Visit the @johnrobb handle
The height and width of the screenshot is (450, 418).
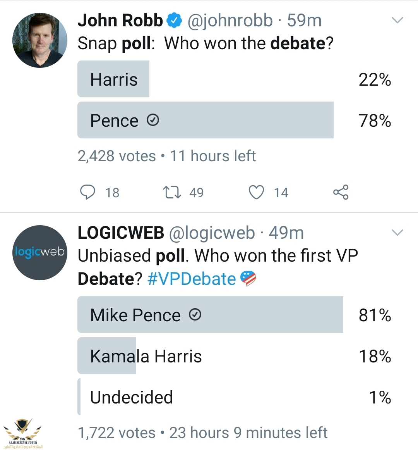click(x=230, y=21)
